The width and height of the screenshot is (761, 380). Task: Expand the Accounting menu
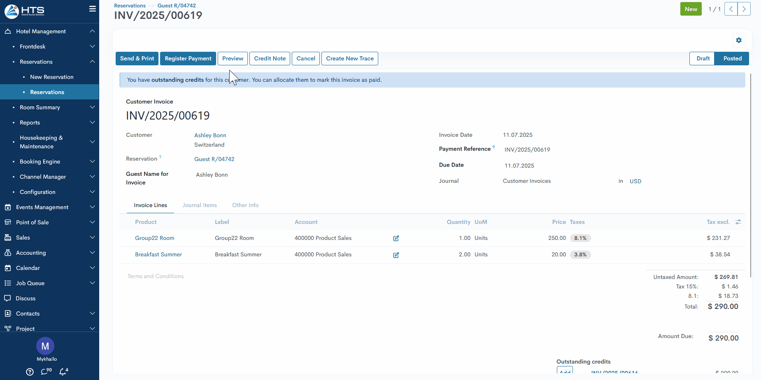click(x=49, y=253)
